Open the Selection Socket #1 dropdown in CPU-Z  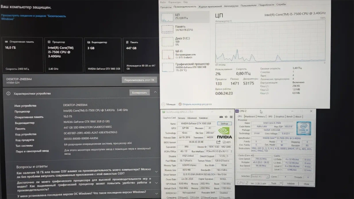(x=260, y=176)
